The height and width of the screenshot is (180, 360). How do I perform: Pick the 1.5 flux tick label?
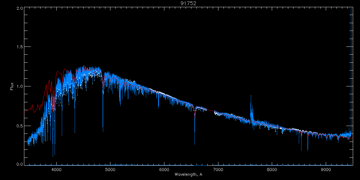coord(19,47)
